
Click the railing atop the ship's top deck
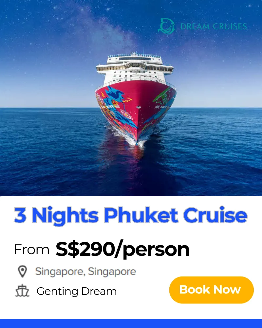pos(134,56)
